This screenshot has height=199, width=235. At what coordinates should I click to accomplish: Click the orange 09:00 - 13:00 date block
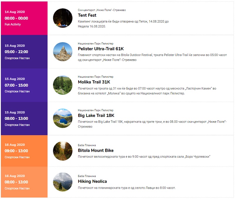[24, 151]
